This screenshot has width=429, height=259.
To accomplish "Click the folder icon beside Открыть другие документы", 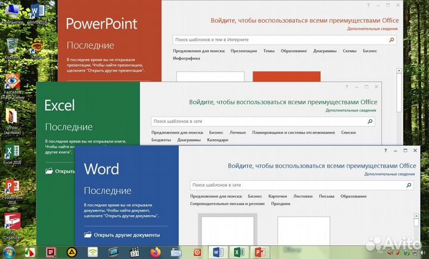I will pos(88,235).
